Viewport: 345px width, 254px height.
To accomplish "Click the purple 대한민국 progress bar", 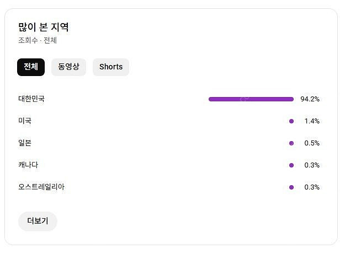I will 251,99.
